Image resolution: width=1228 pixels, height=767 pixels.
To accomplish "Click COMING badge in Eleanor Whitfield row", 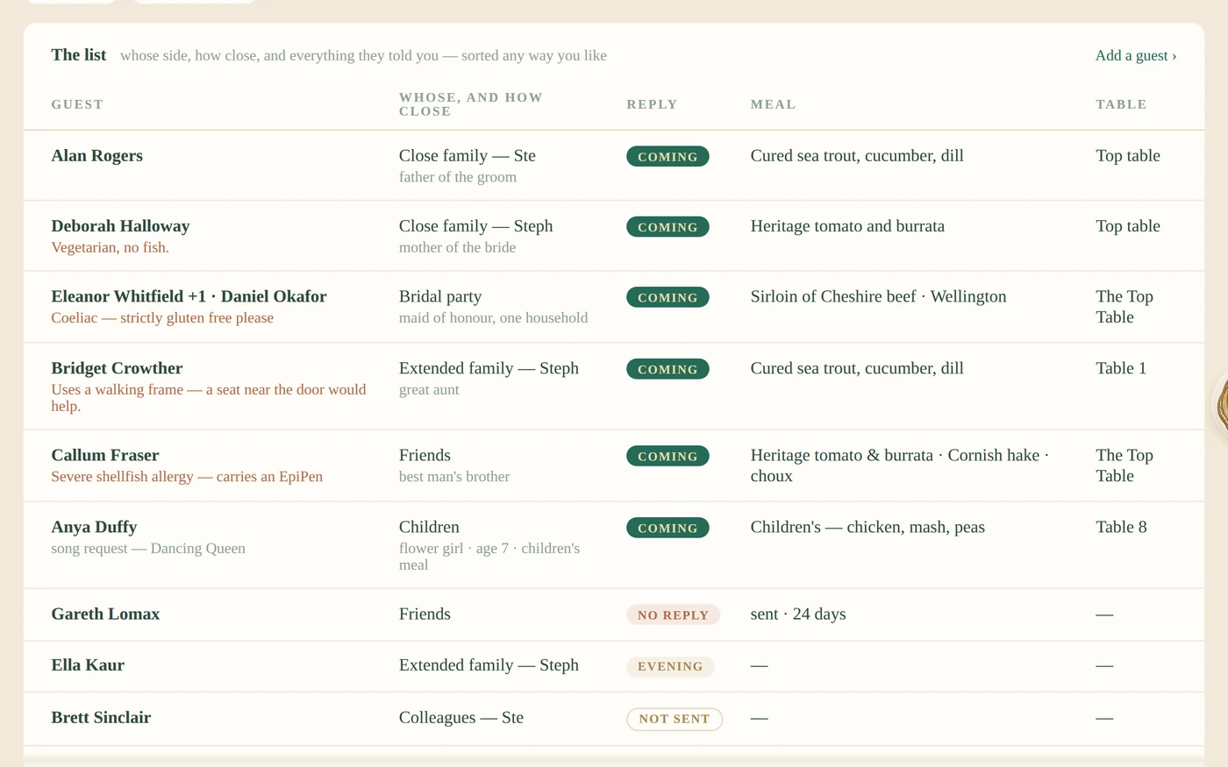I will click(668, 297).
